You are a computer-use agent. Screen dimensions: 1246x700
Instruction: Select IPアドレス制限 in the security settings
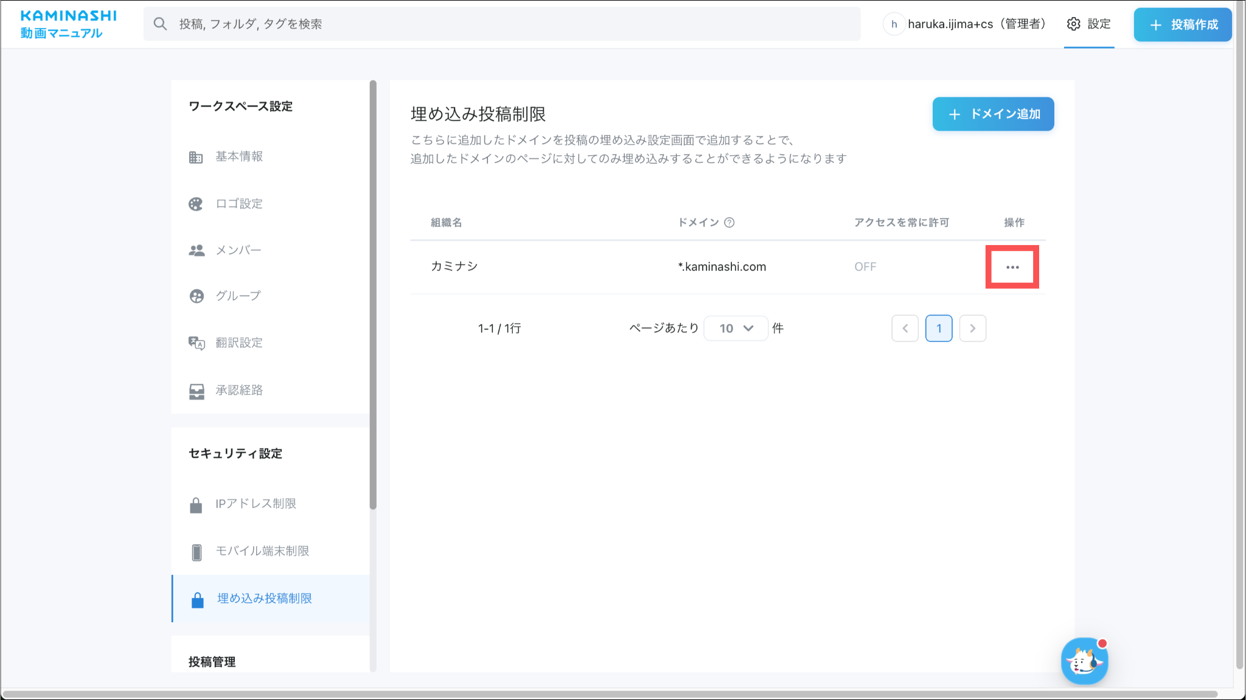pos(256,504)
